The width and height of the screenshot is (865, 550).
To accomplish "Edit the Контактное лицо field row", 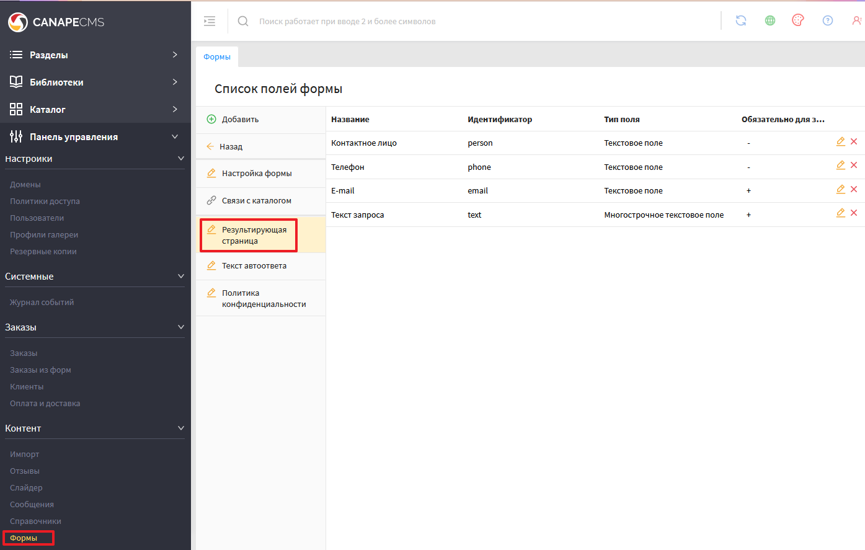I will (x=840, y=142).
